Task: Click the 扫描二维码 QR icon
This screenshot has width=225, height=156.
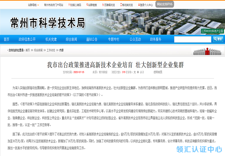Action: [69, 5]
